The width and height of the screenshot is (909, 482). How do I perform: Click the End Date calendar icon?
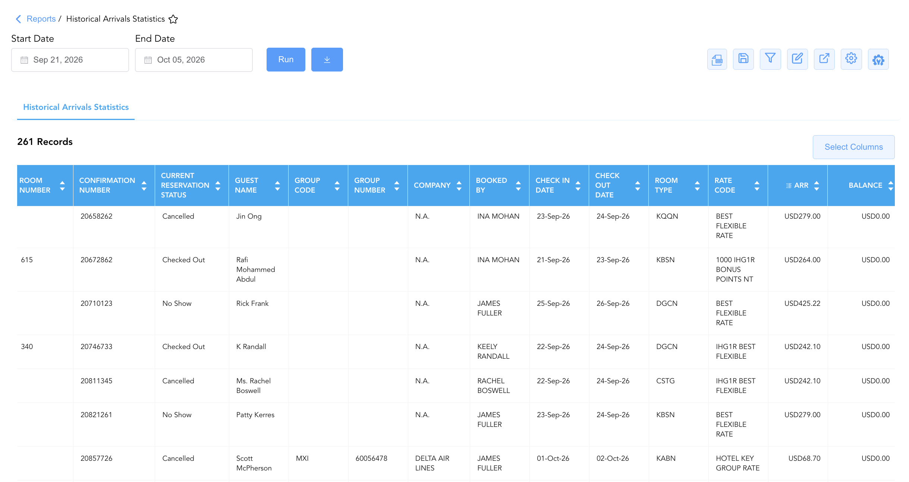(148, 60)
